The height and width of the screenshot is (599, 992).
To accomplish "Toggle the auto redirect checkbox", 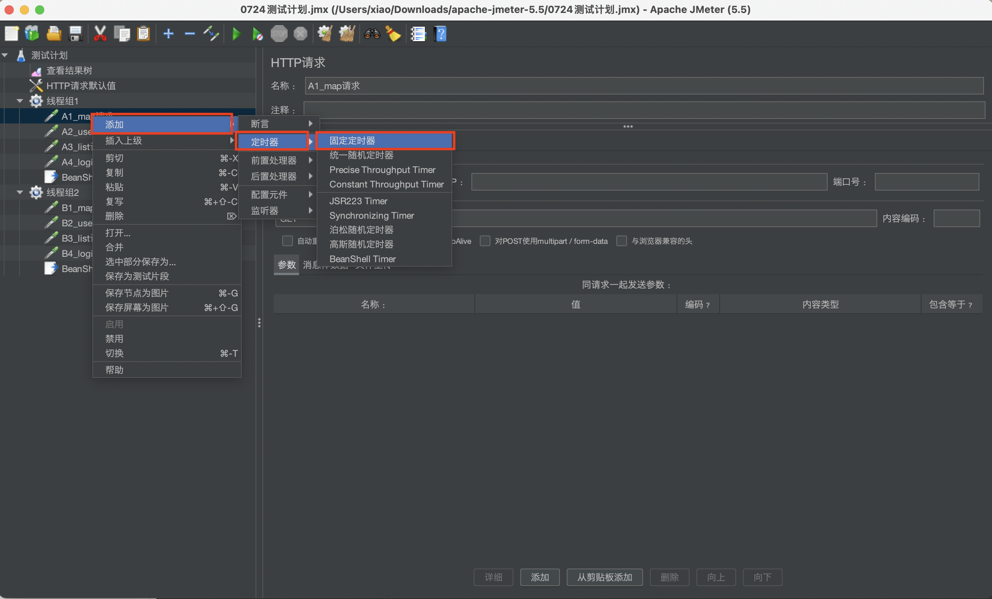I will (x=287, y=241).
